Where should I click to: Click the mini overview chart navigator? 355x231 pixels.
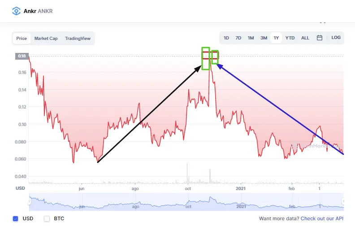point(186,202)
